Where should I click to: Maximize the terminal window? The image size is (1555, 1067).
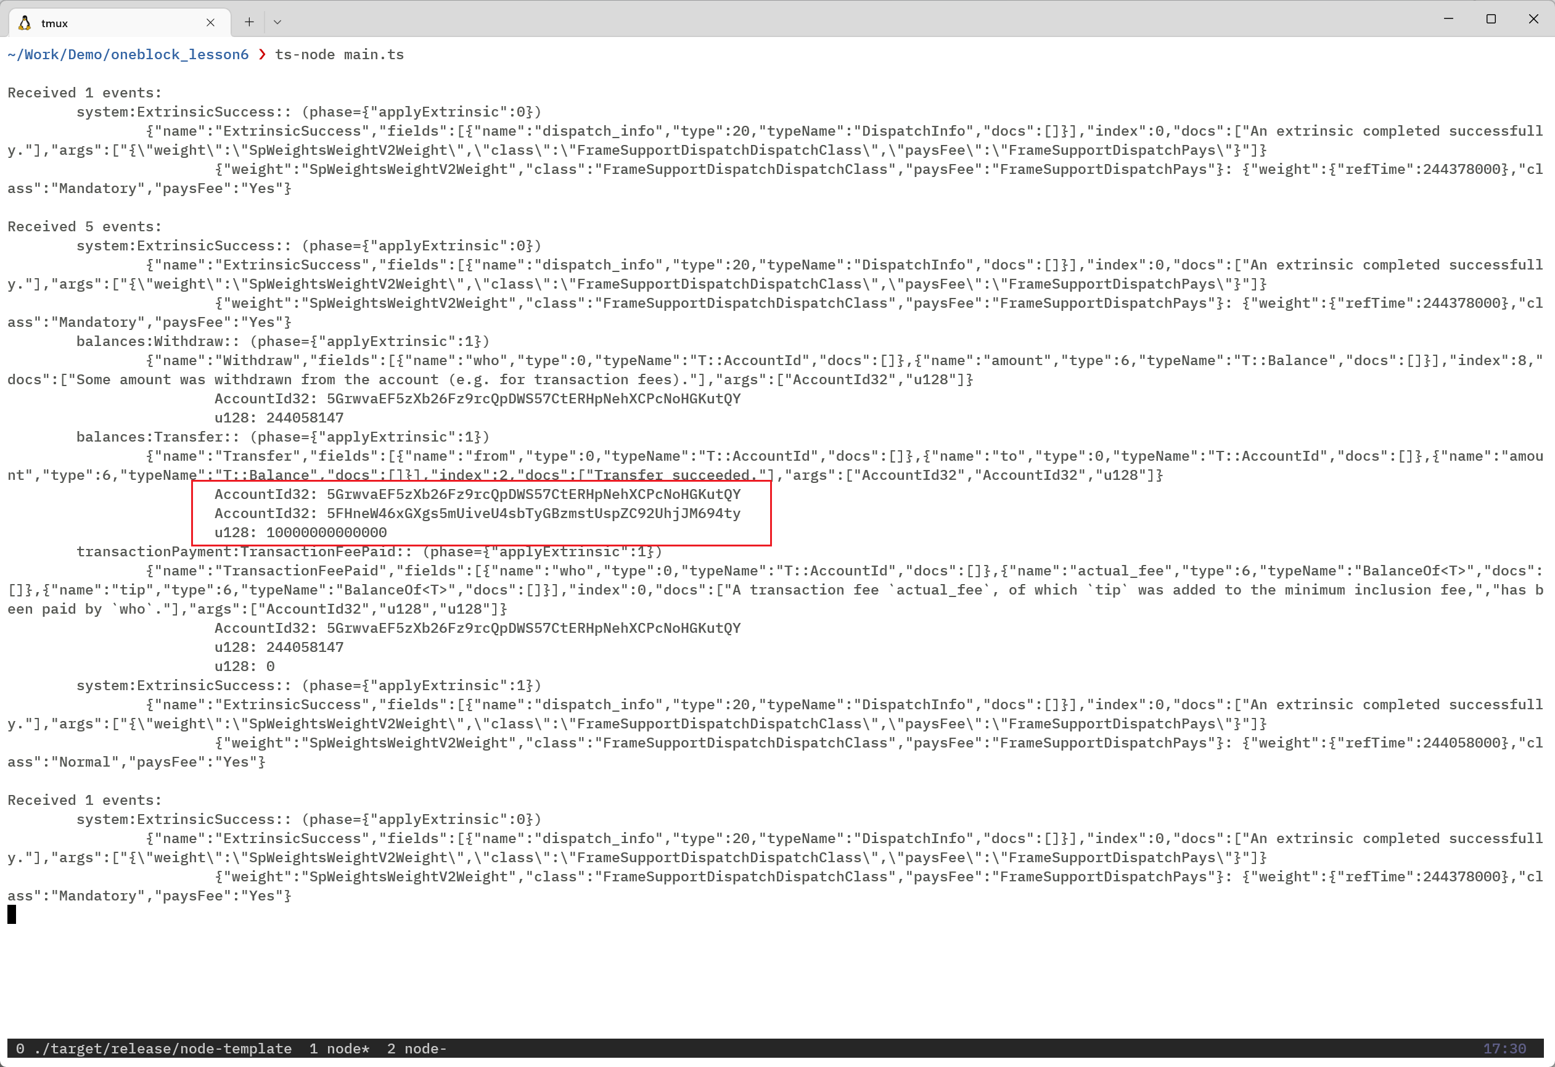pyautogui.click(x=1491, y=19)
